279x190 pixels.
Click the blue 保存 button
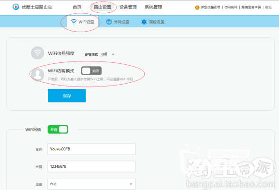coord(67,95)
